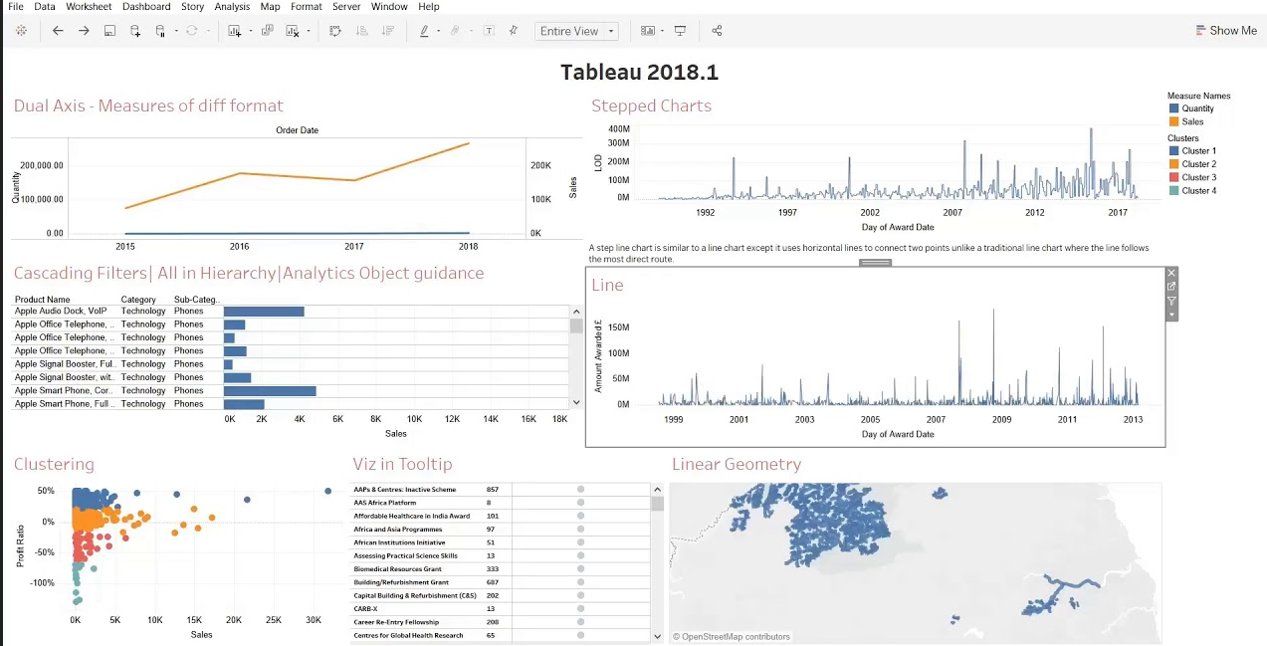The image size is (1267, 646).
Task: Click the Swap rows and columns icon
Action: pyautogui.click(x=335, y=31)
